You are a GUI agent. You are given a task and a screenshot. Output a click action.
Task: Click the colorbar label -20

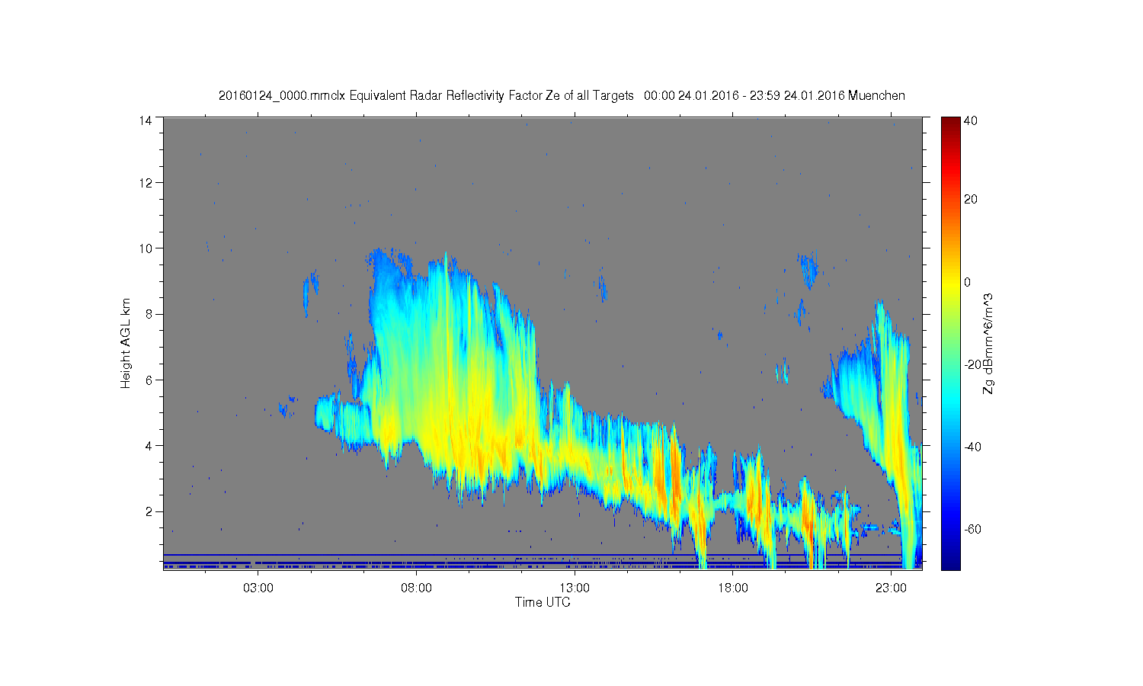(x=972, y=364)
